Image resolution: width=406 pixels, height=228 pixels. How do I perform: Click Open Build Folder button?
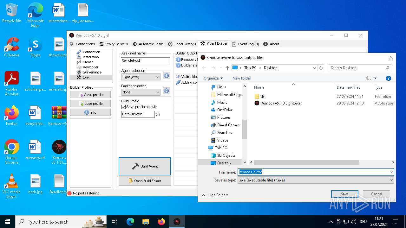(145, 181)
